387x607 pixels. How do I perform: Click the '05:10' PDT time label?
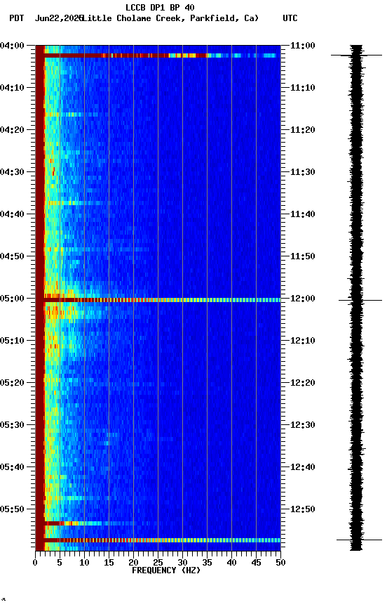(x=12, y=341)
